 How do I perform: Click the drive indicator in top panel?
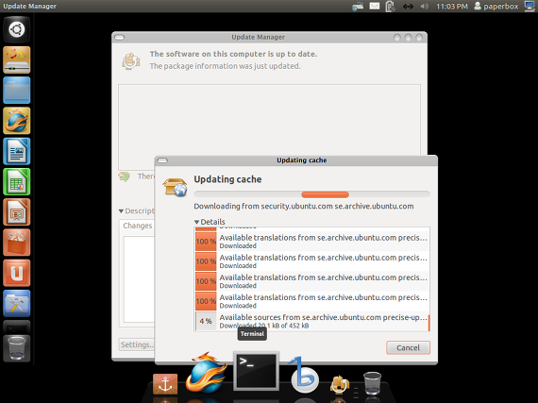pyautogui.click(x=358, y=7)
